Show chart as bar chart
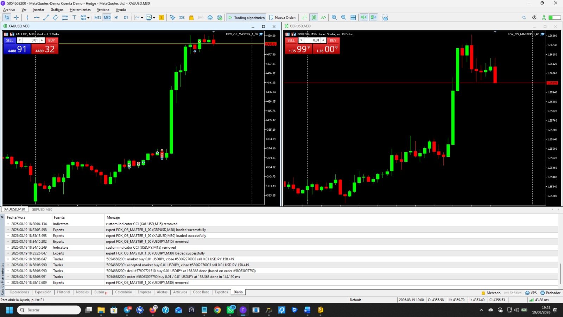Screen dimensions: 563x317 304,17
